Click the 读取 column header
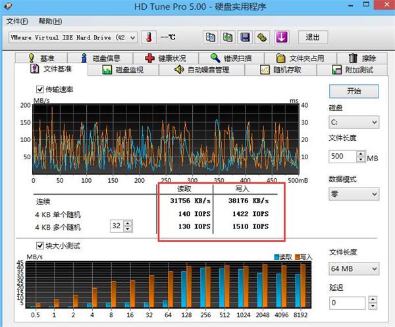 [x=184, y=189]
